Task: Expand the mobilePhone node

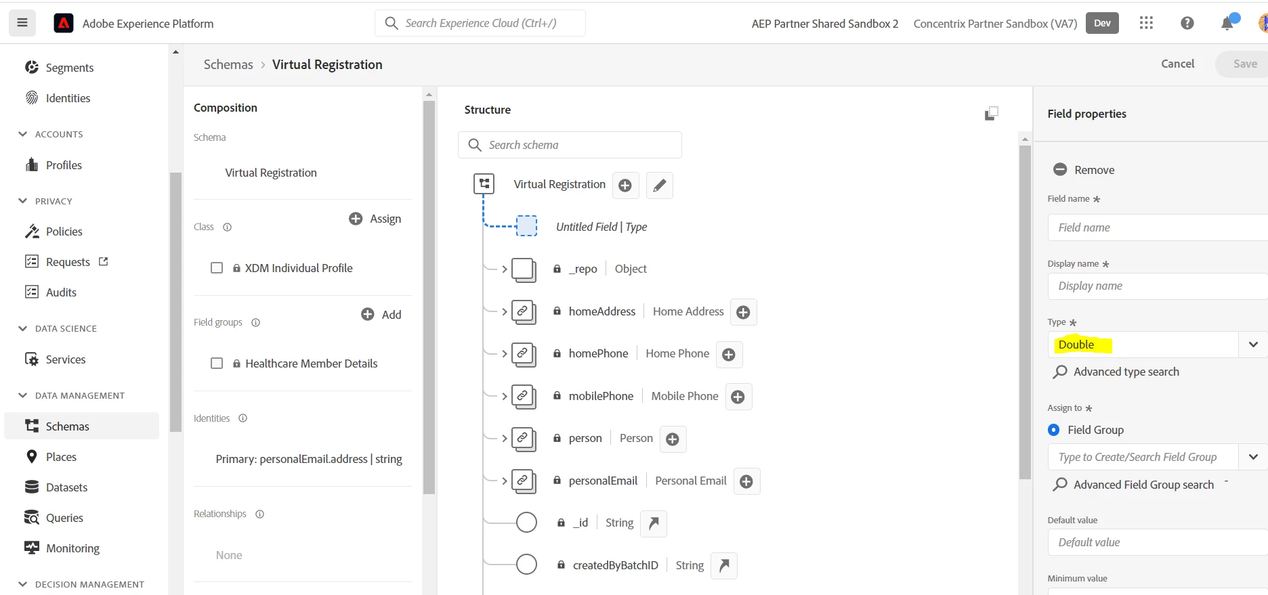Action: coord(505,397)
